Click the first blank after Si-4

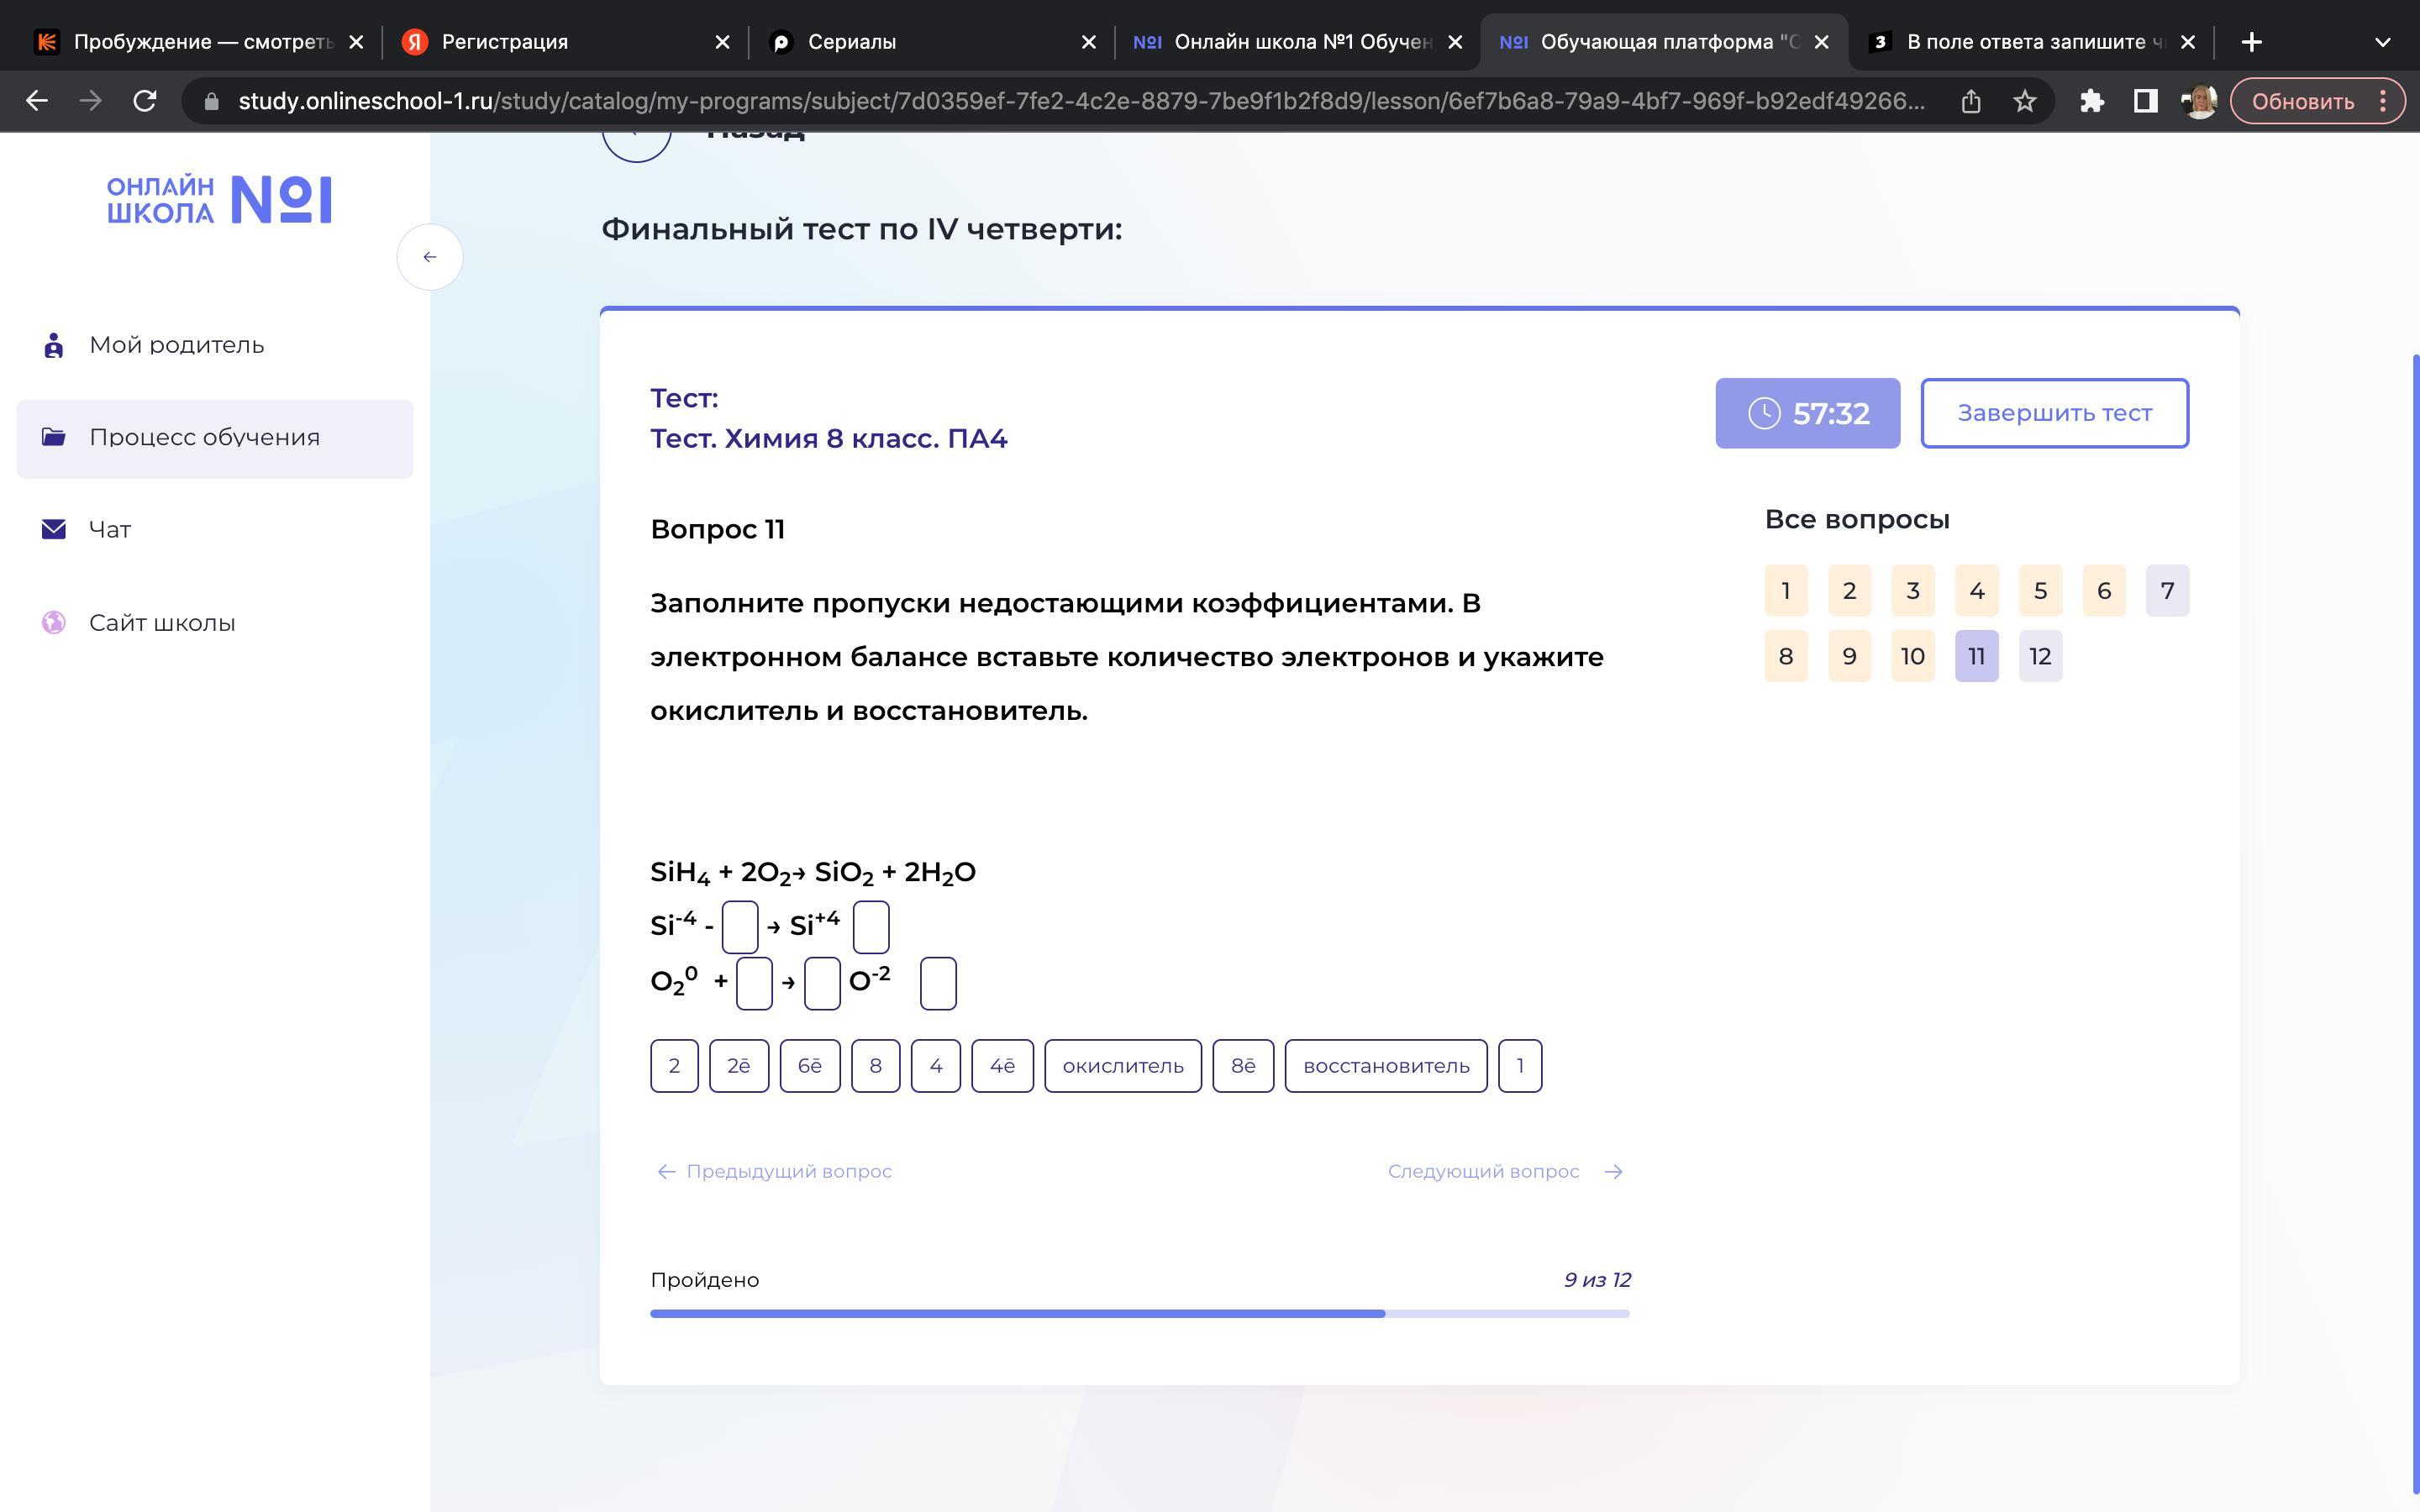point(739,927)
